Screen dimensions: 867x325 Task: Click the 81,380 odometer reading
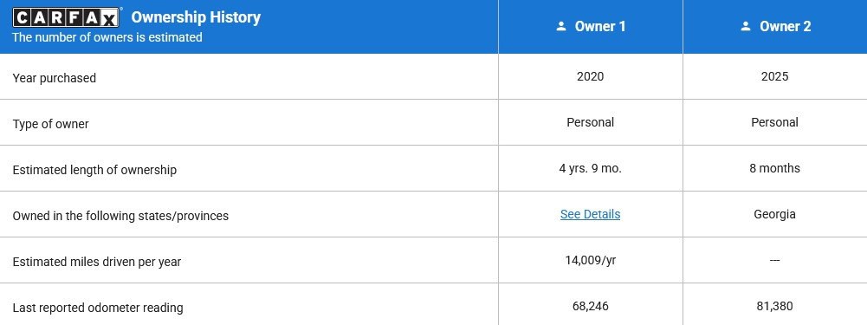coord(774,306)
